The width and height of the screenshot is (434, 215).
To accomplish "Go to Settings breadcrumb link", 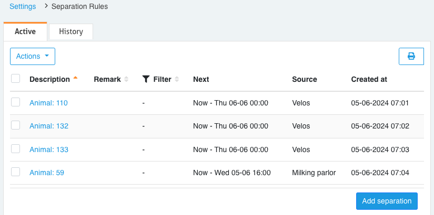I will point(23,6).
